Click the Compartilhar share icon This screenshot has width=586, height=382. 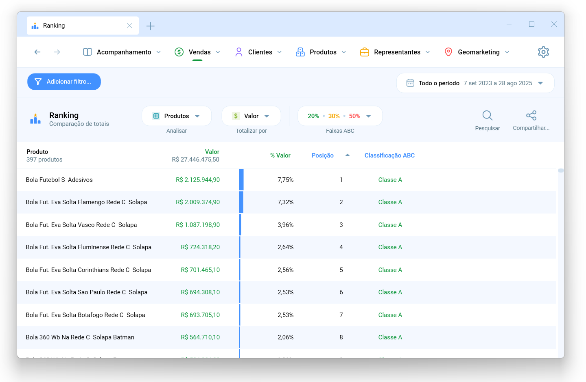(531, 115)
